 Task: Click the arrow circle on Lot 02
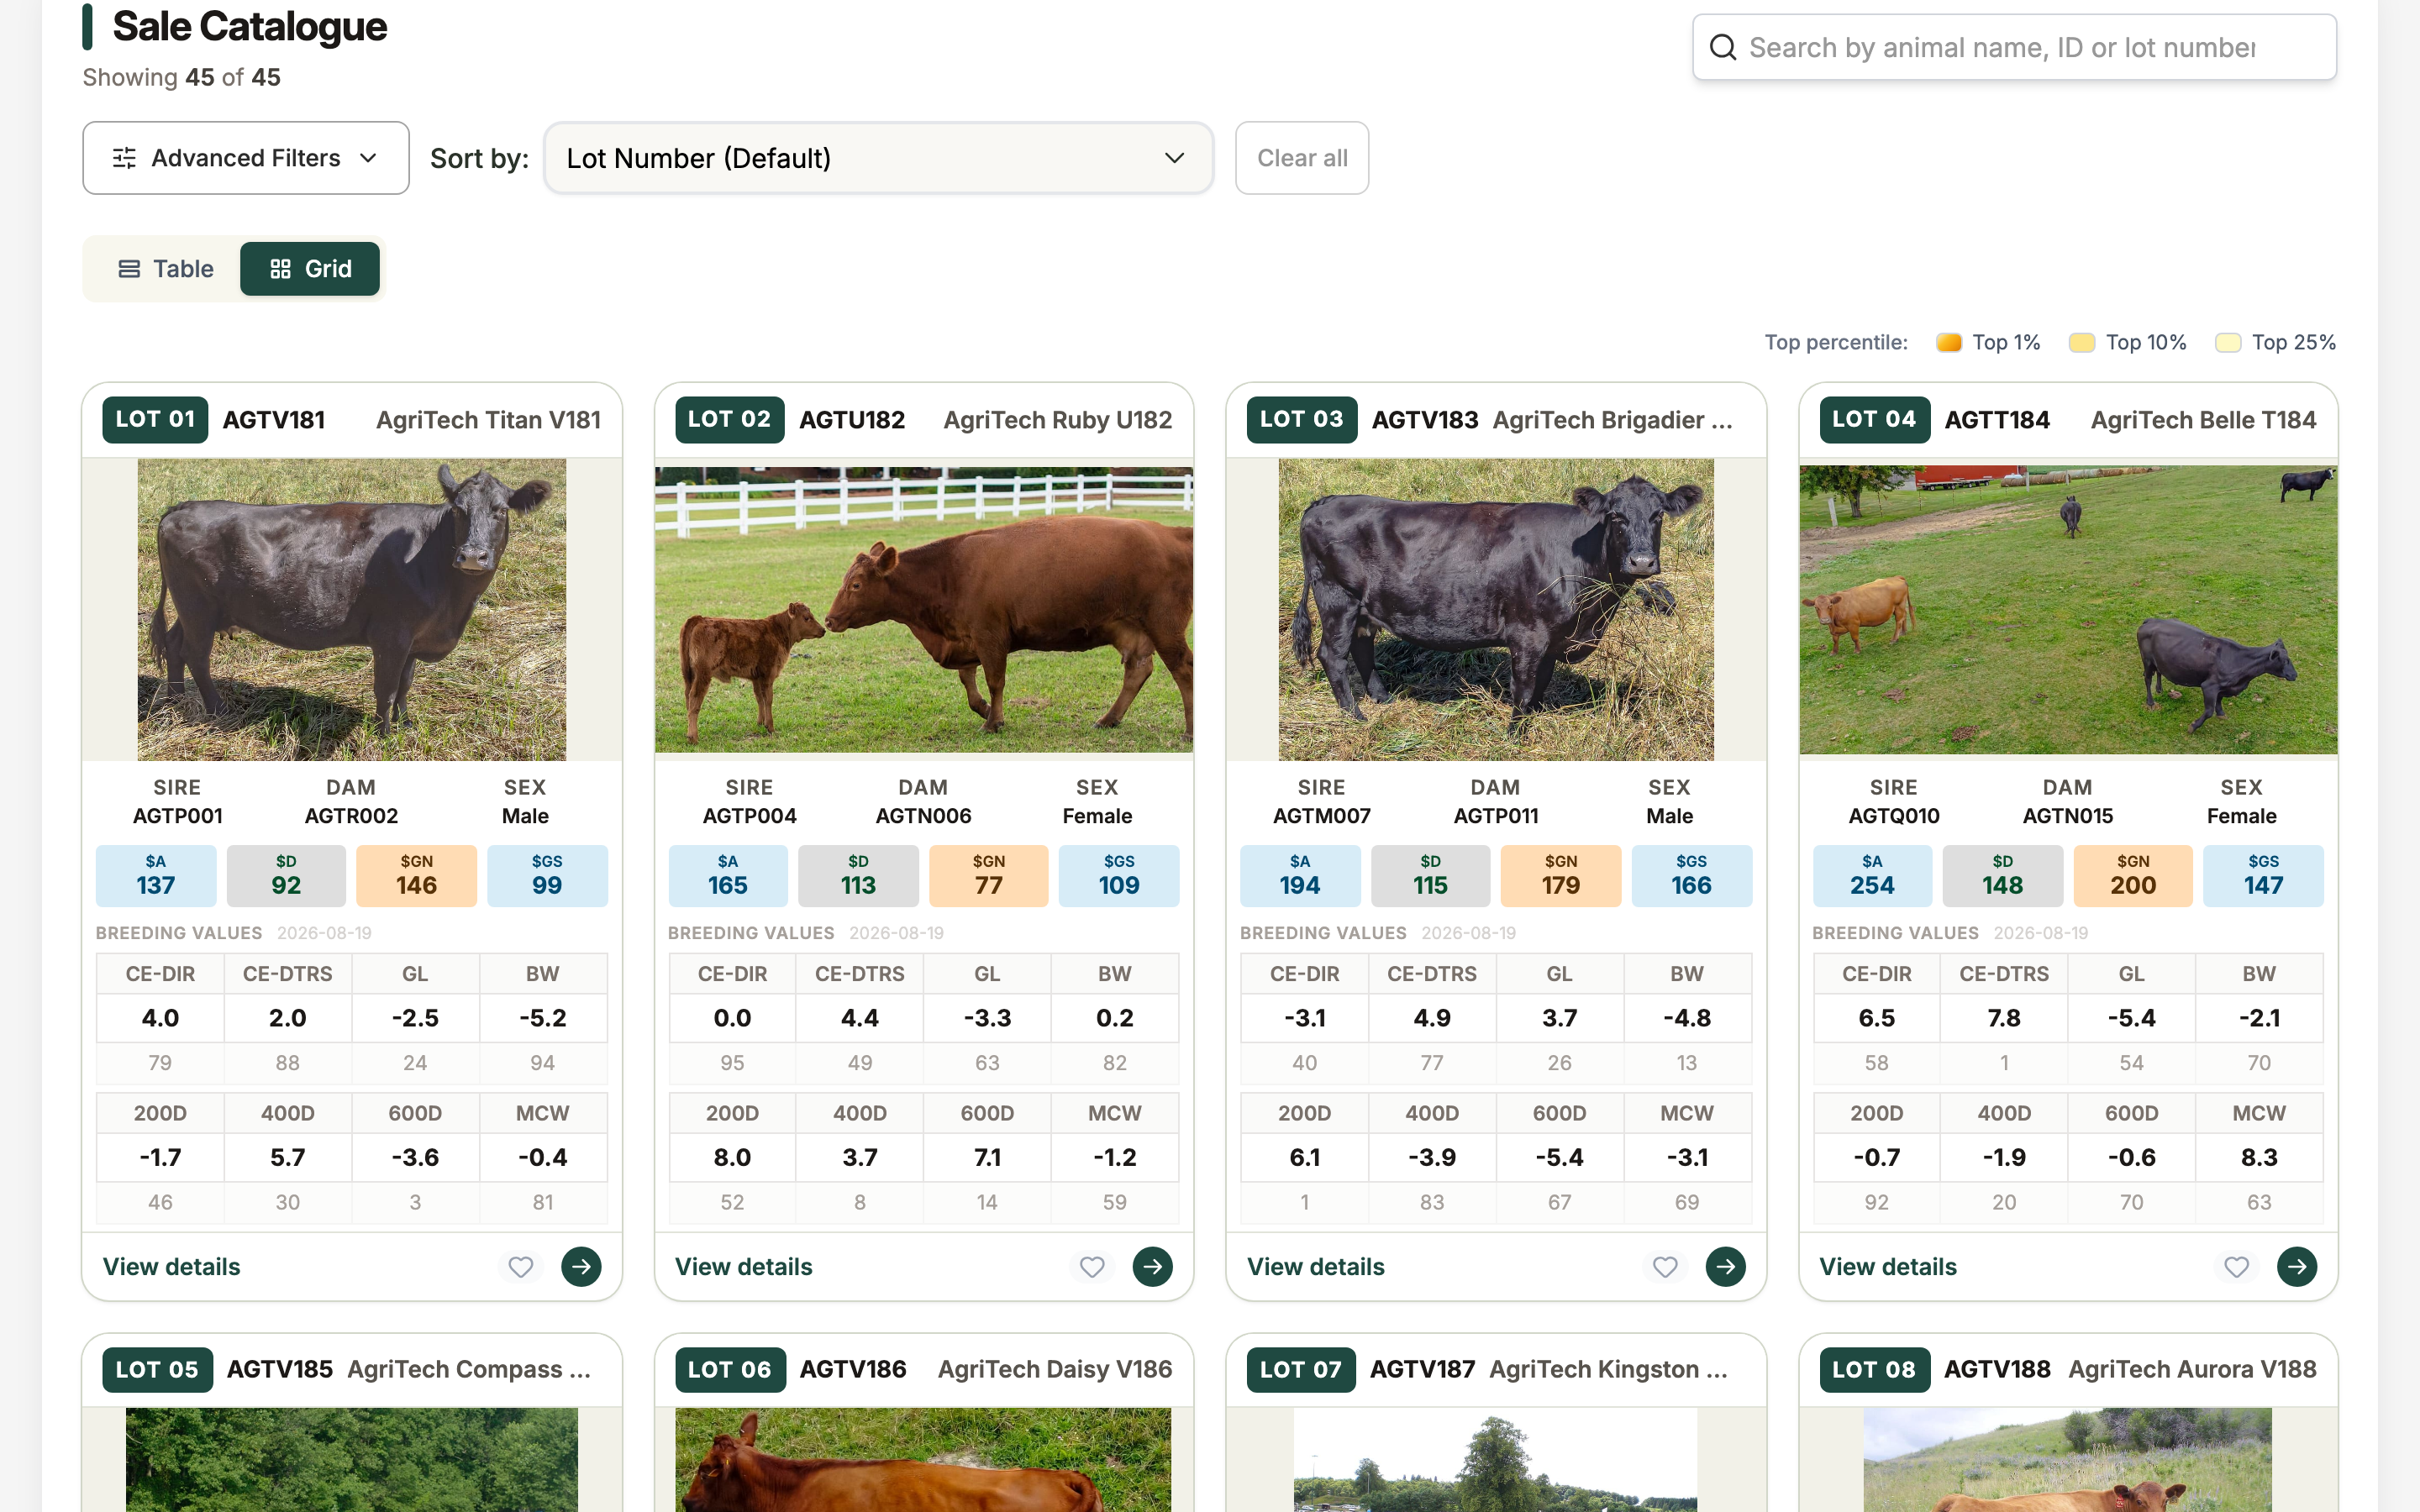point(1153,1267)
